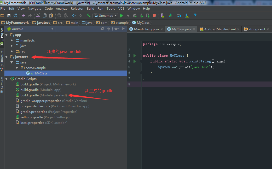272x169 pixels.
Task: Open the Analyze menu
Action: (x=62, y=9)
